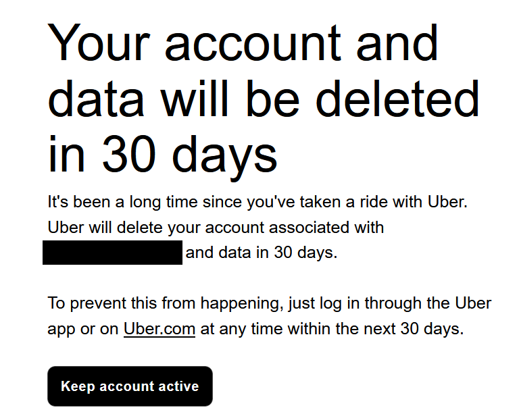Click the word "data" in the large heading
Viewport: 519px width, 416px height.
(97, 99)
